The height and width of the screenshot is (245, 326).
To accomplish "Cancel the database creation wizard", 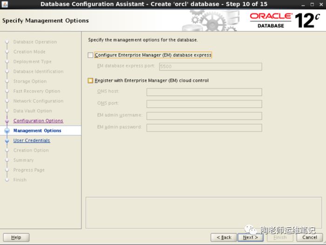I will (310, 237).
